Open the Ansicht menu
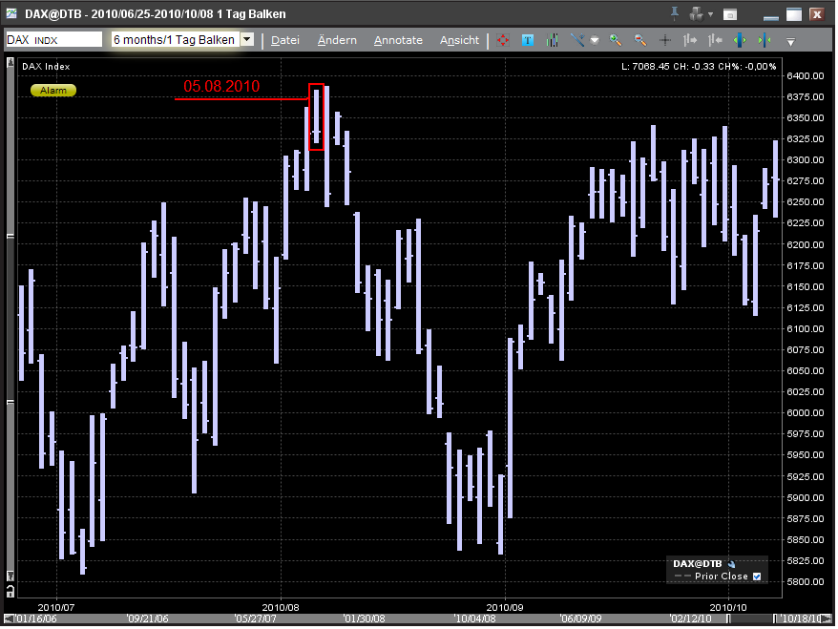Screen dimensions: 838x629 tap(459, 40)
